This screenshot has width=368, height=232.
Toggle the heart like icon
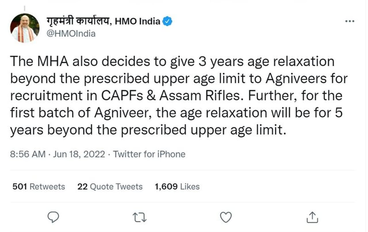click(226, 217)
